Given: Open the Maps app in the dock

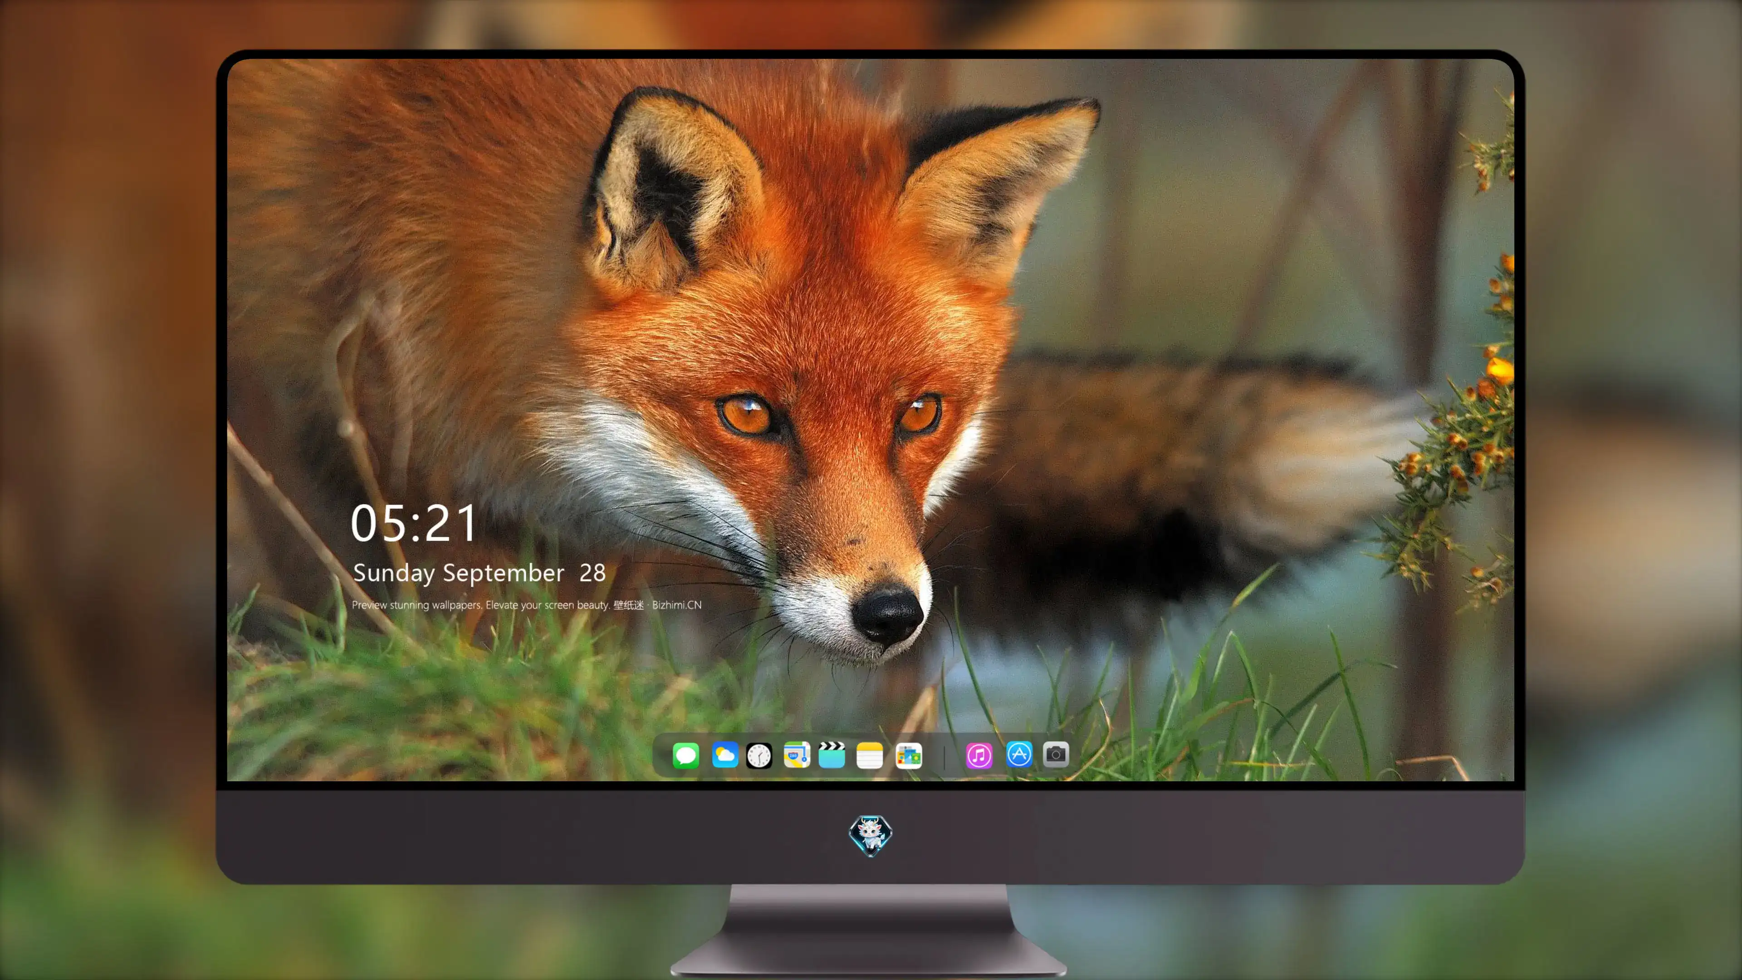Looking at the screenshot, I should click(797, 755).
